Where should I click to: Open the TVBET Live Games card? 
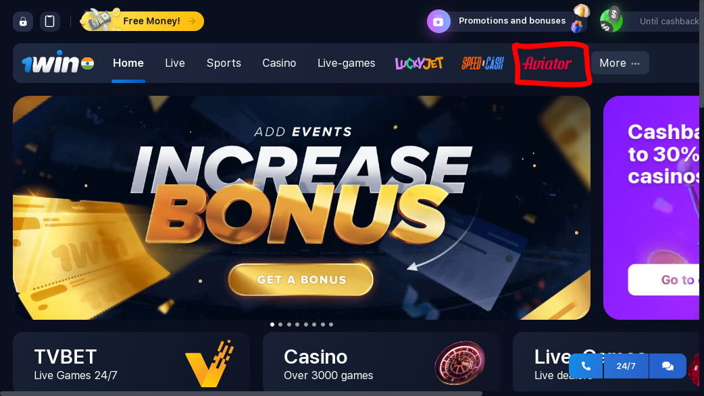(131, 362)
